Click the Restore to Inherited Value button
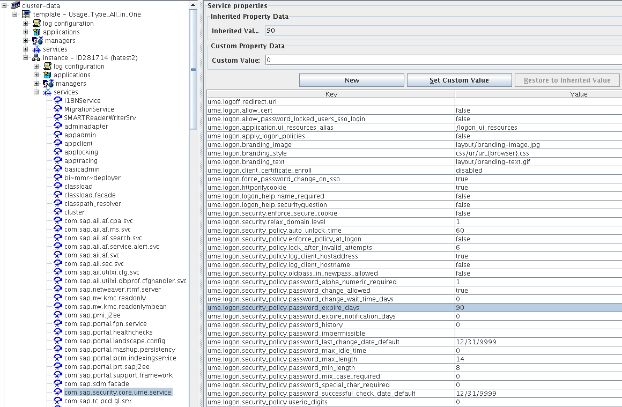The width and height of the screenshot is (622, 407). [567, 79]
